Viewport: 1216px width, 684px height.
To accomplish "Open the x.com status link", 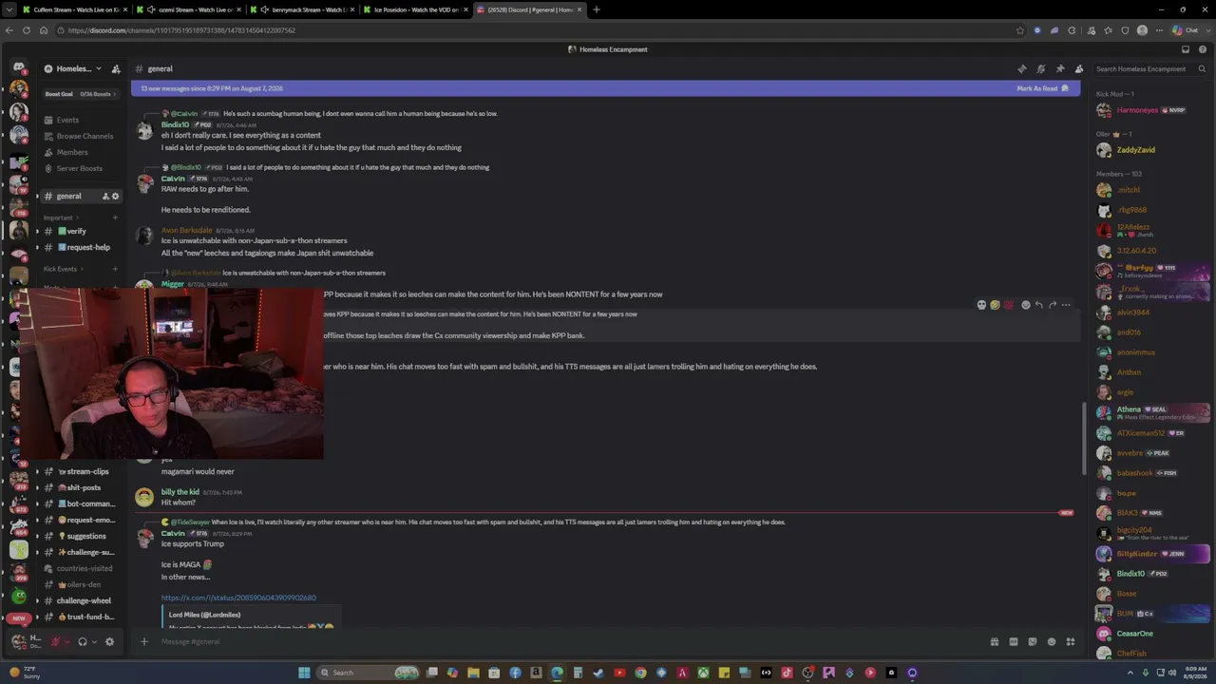I will click(238, 598).
